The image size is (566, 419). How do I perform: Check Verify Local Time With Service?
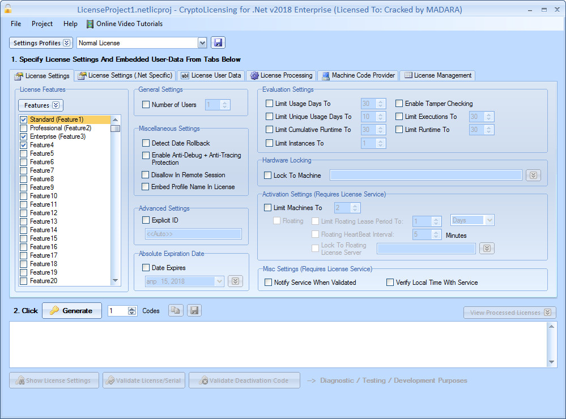390,282
